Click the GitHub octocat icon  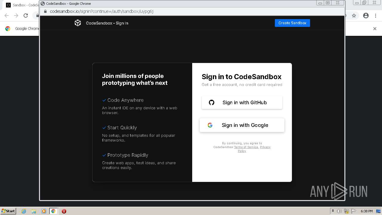[x=212, y=102]
